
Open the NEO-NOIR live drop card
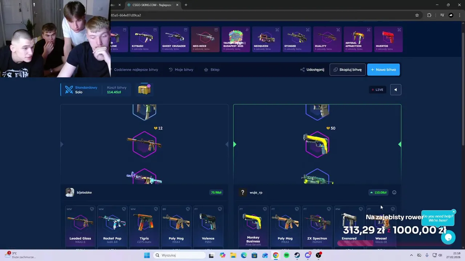(205, 39)
